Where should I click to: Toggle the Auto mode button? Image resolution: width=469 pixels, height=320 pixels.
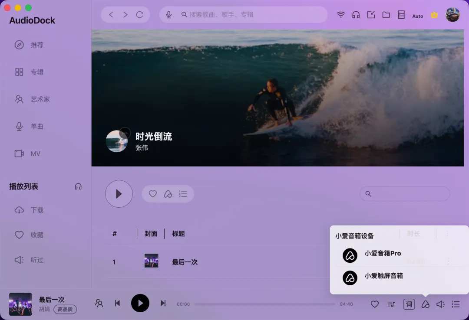(x=418, y=16)
